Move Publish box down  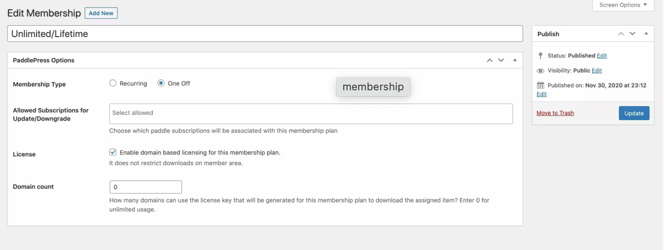pyautogui.click(x=632, y=34)
